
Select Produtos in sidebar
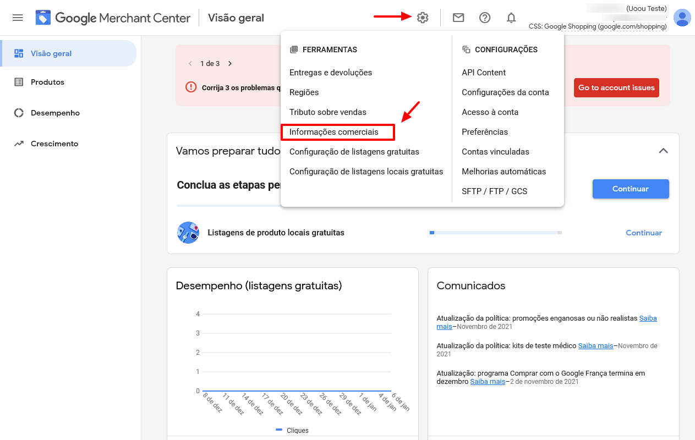click(x=68, y=82)
